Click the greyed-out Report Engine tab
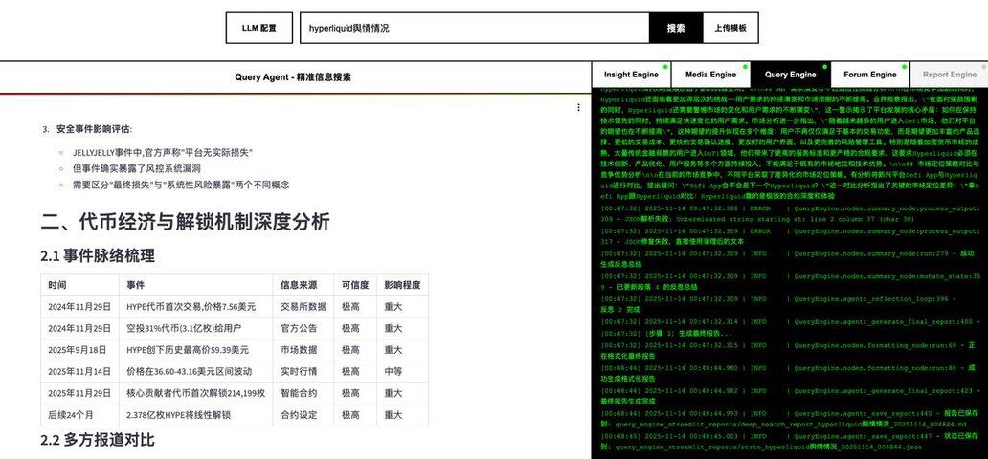This screenshot has width=988, height=459. click(949, 75)
